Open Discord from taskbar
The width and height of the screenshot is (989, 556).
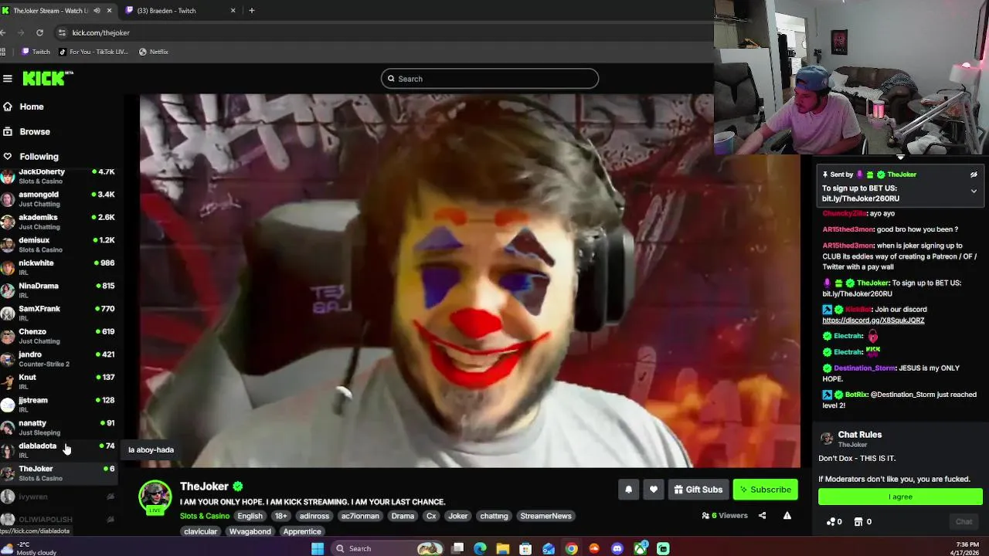617,548
